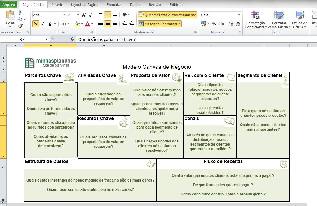
Task: Align text to top
Action: (x=101, y=15)
